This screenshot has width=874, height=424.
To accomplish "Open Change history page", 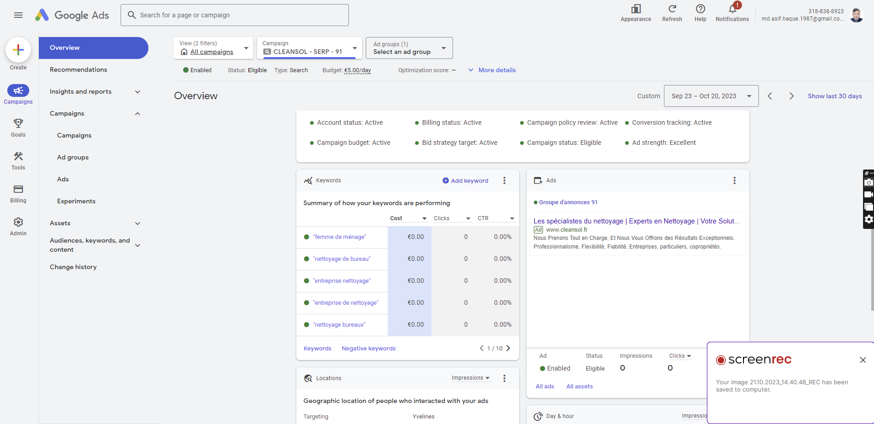I will coord(73,267).
